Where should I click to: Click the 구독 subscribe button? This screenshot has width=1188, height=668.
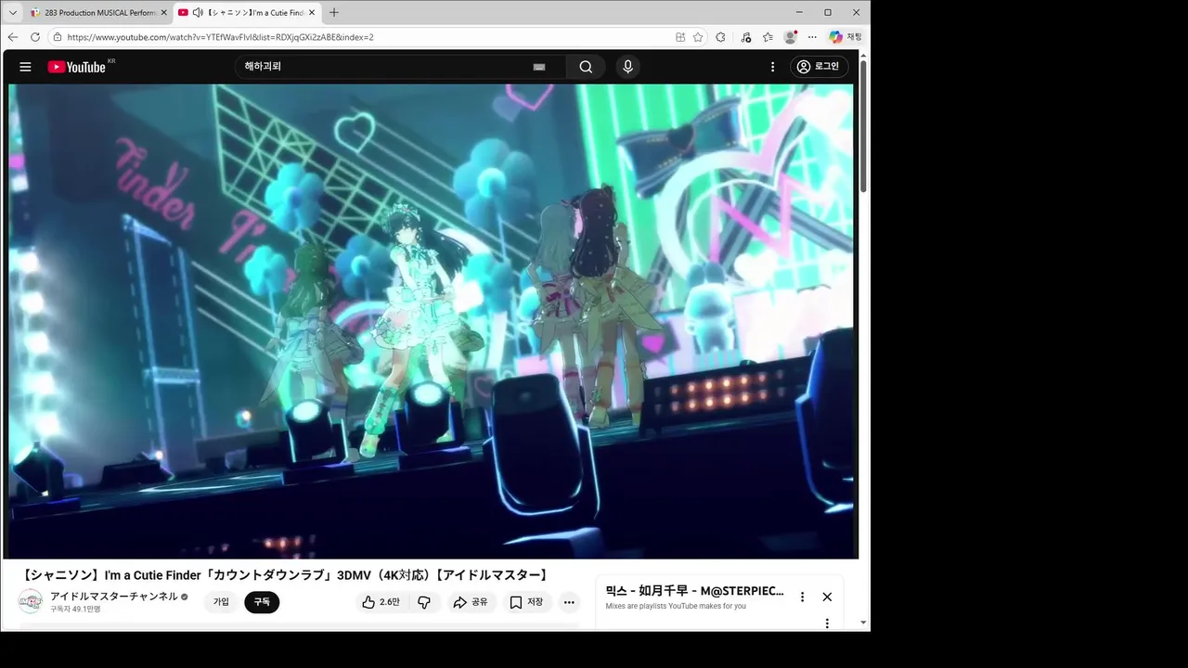[x=262, y=602]
